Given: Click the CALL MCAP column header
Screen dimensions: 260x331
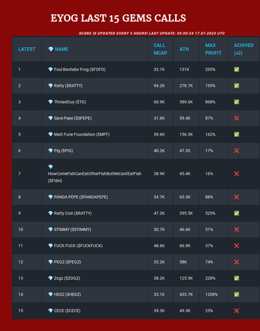Looking at the screenshot, I should click(x=161, y=49).
